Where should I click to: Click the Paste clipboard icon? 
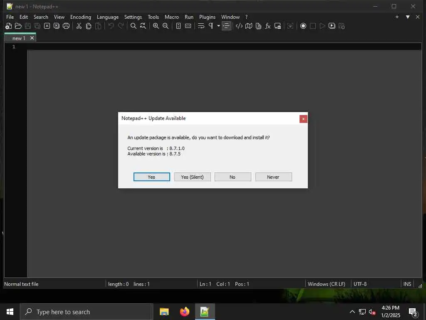98,26
